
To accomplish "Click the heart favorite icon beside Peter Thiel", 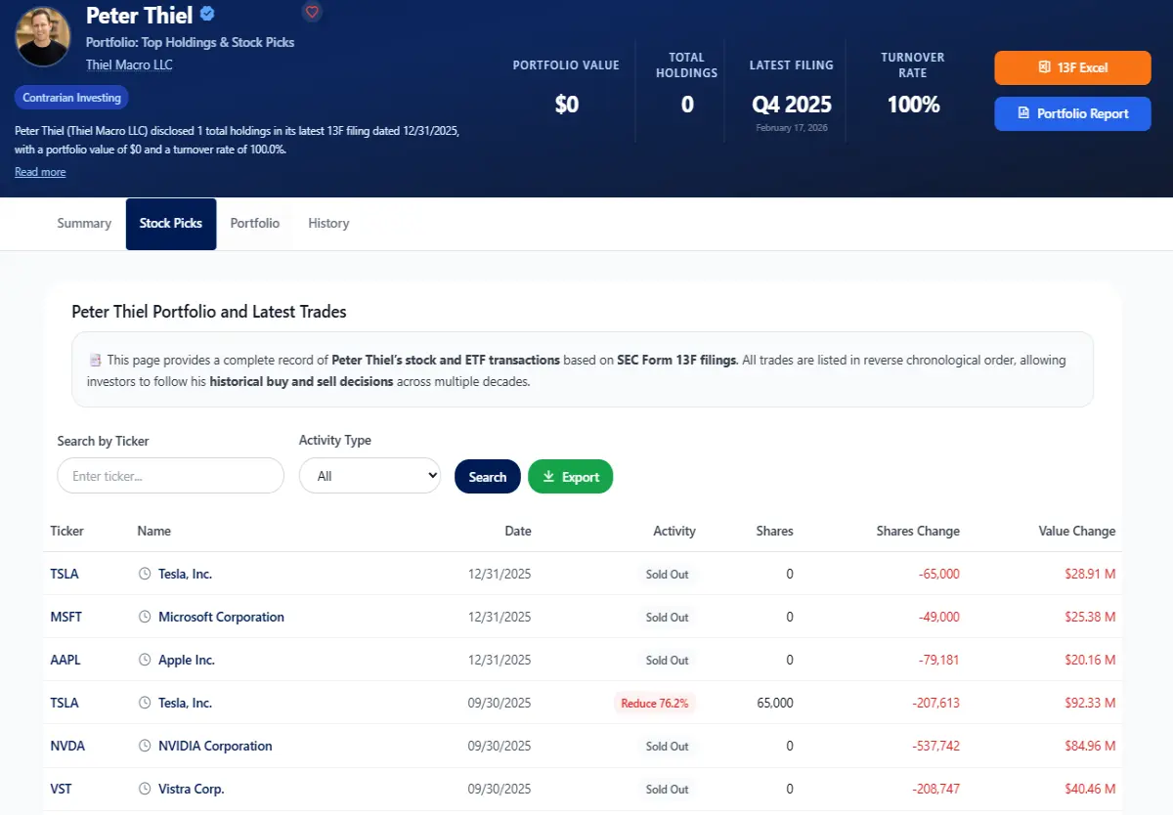I will pos(312,12).
